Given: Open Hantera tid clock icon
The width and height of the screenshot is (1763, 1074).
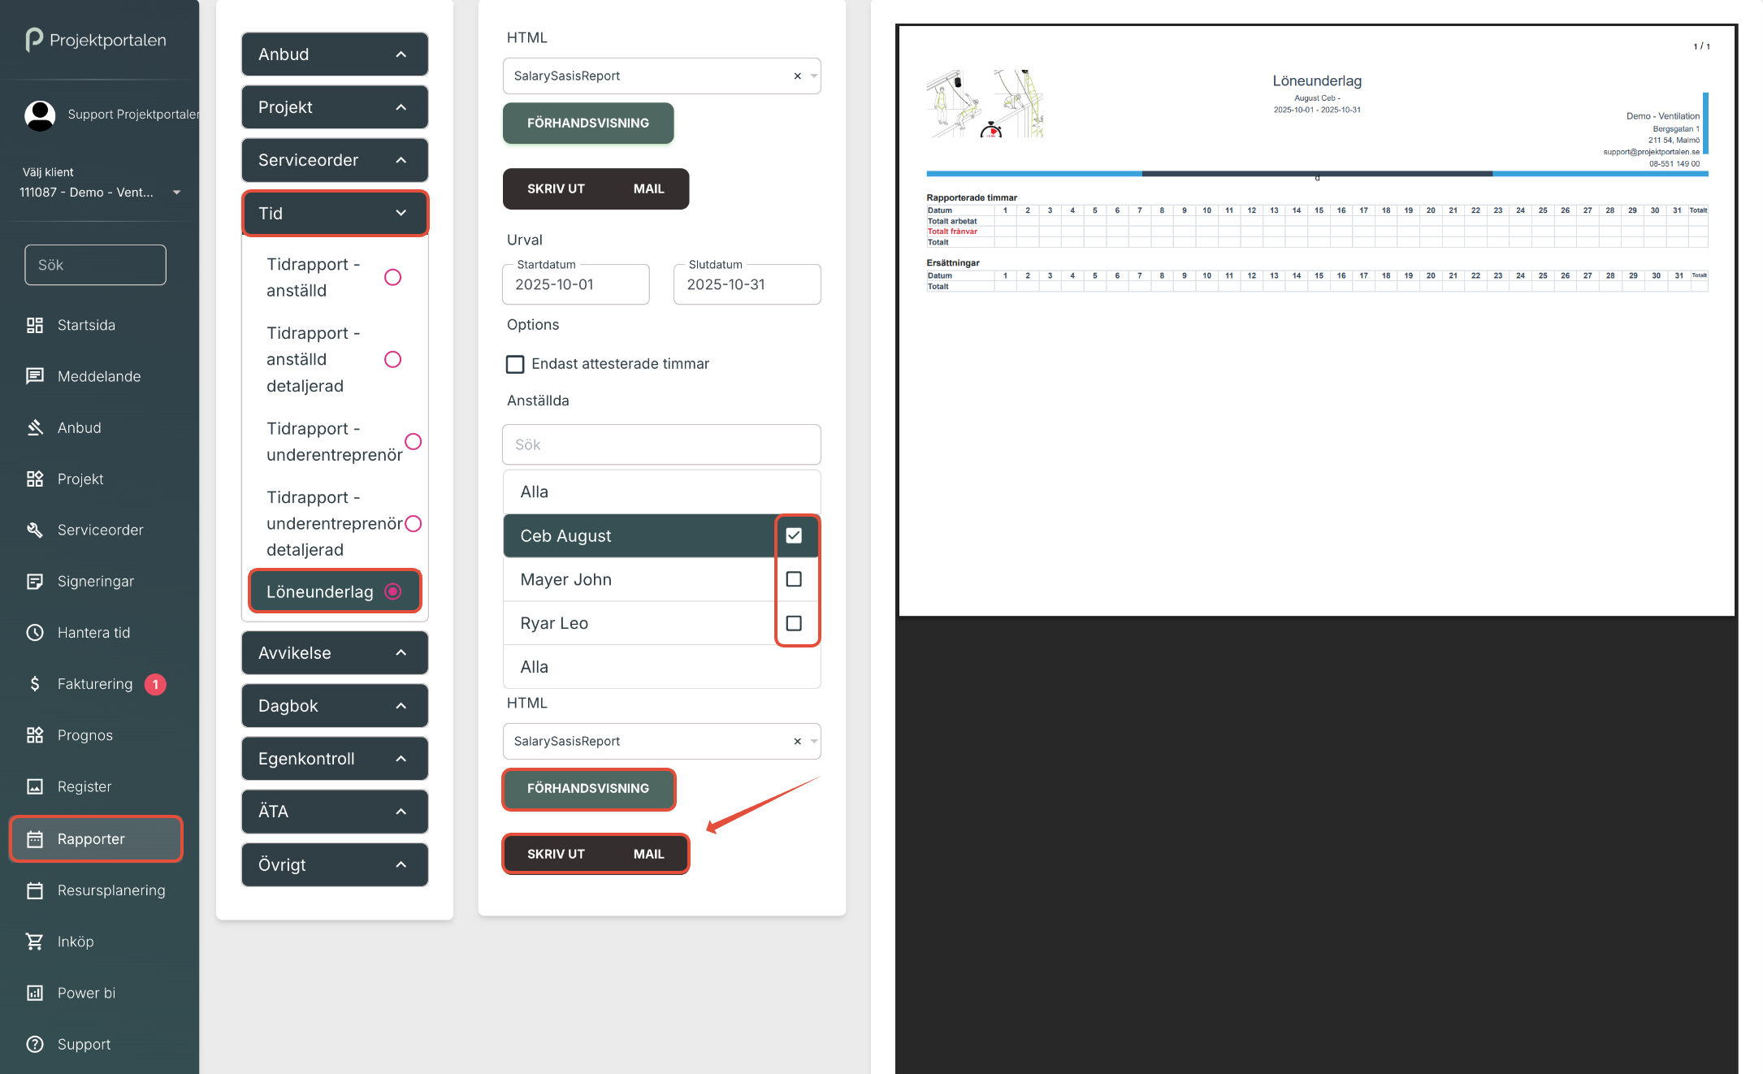Looking at the screenshot, I should [34, 632].
